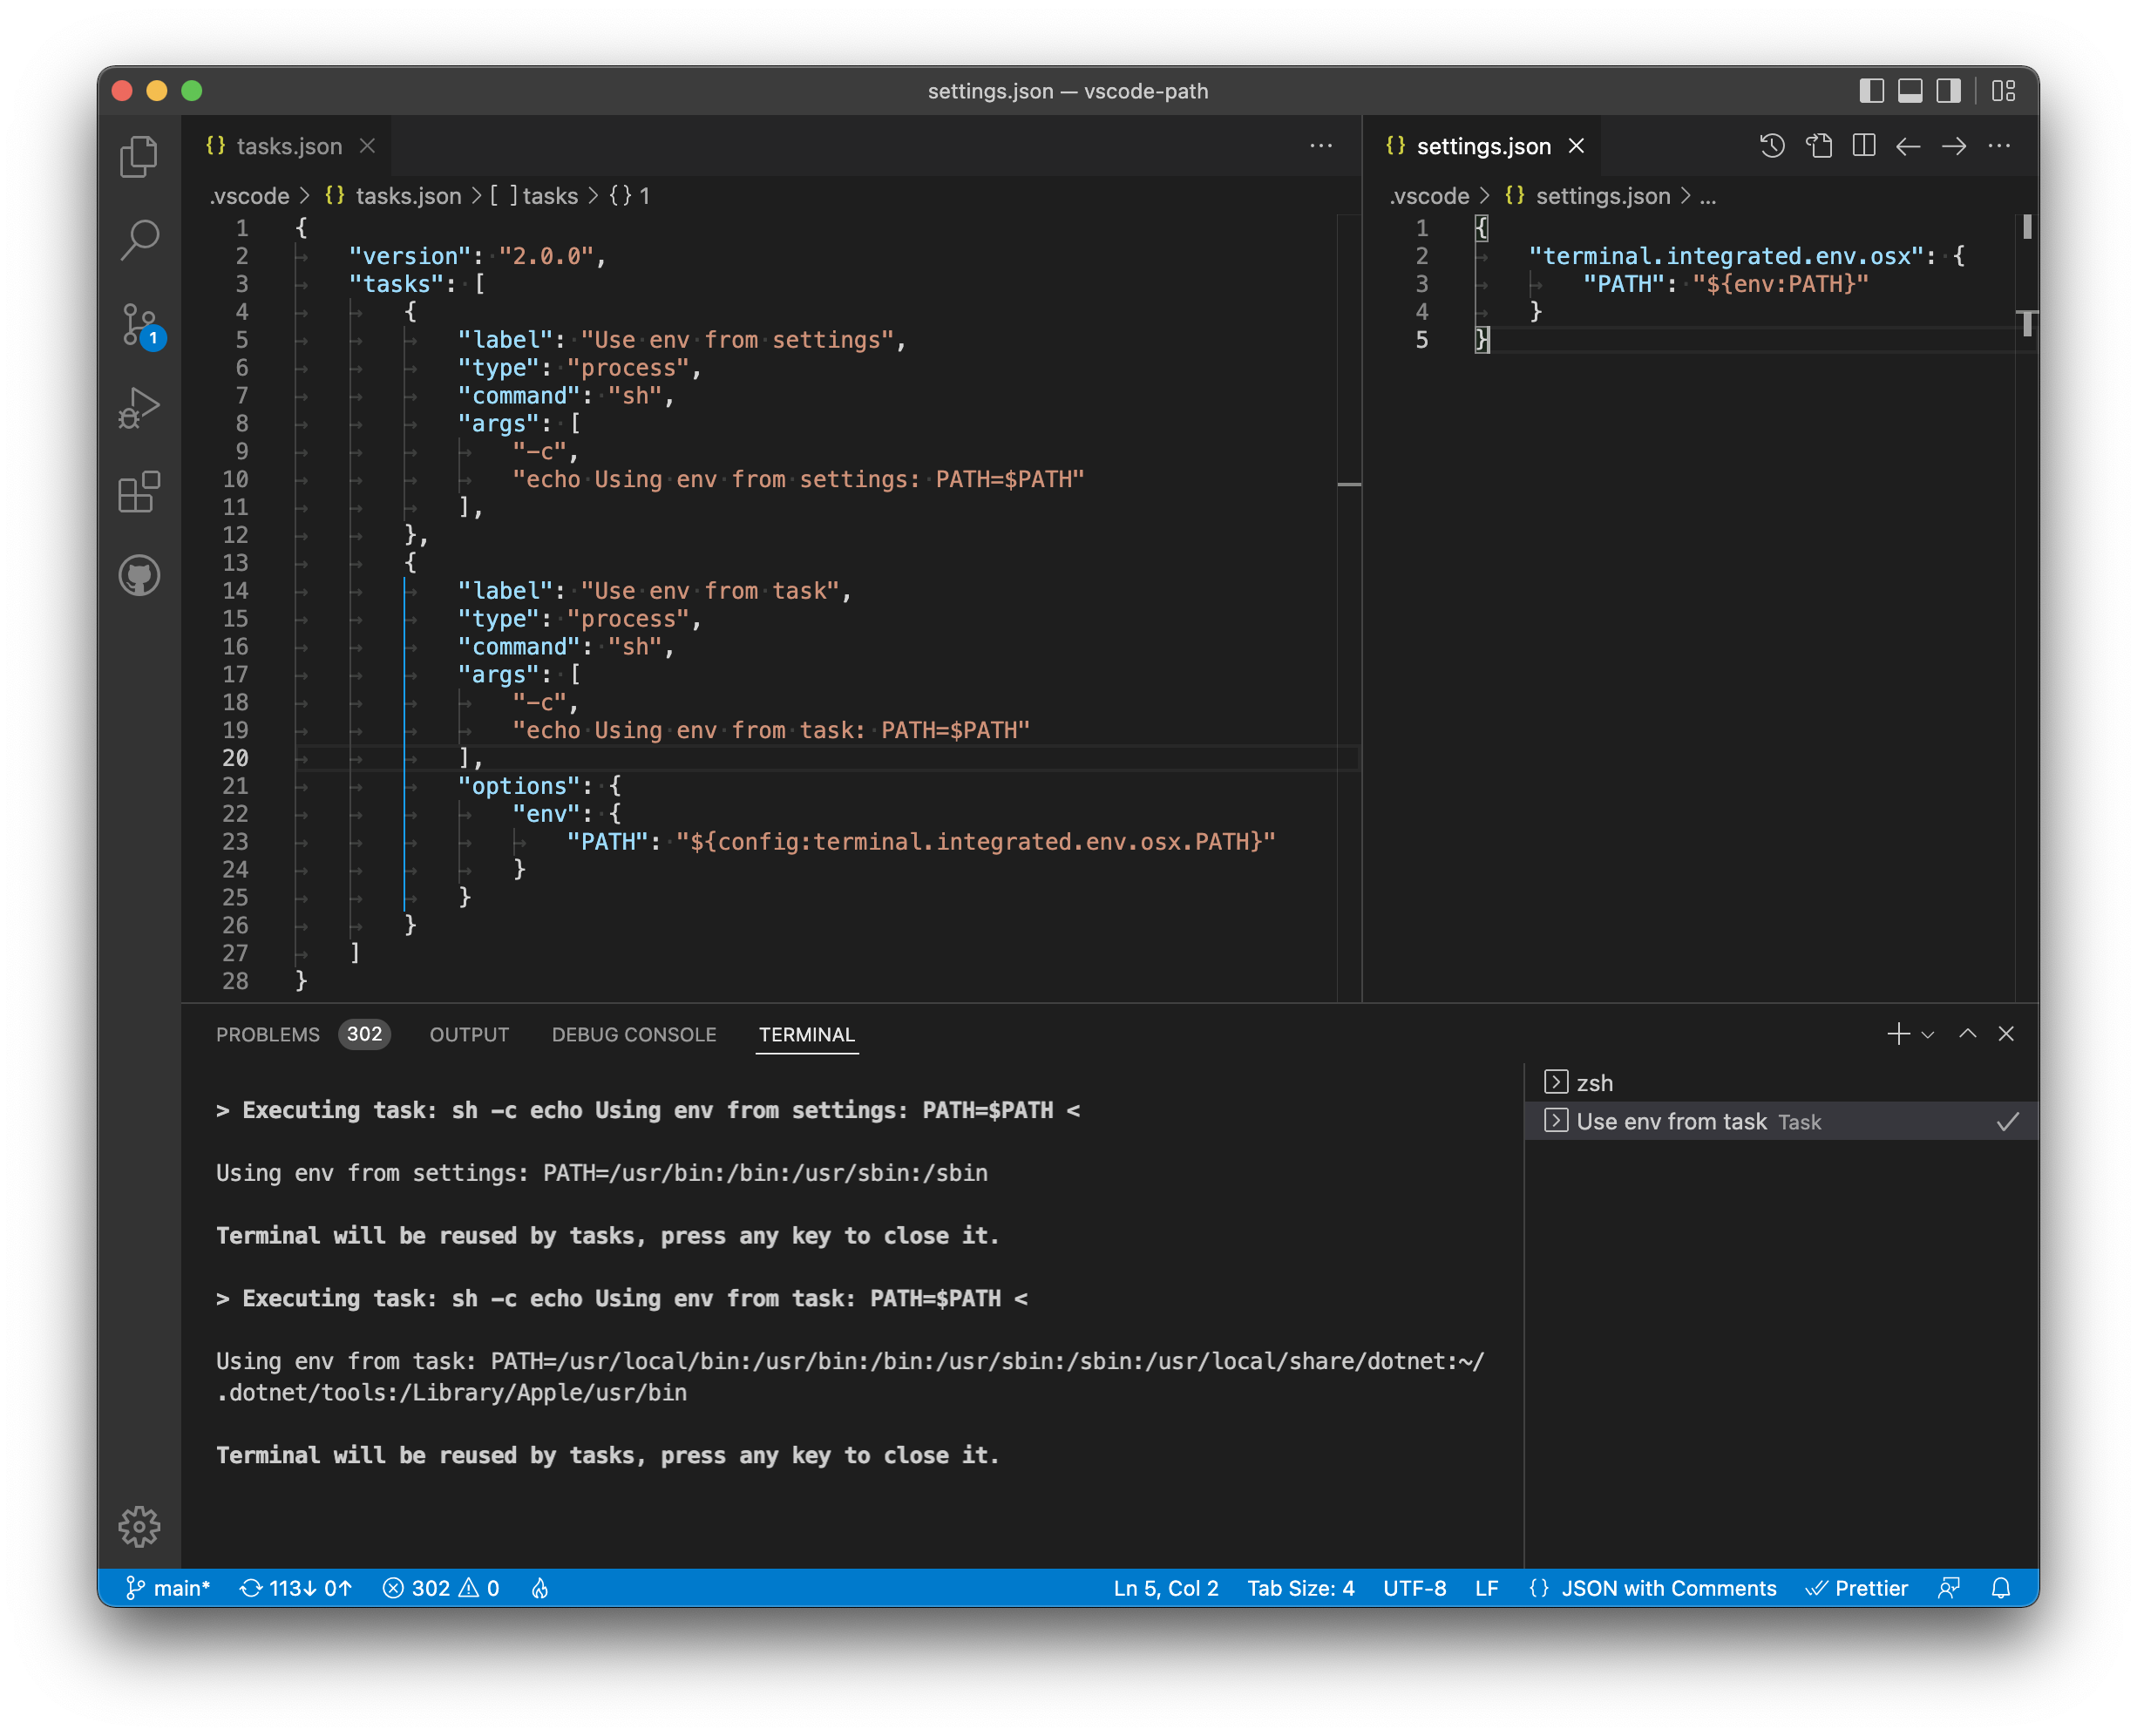Viewport: 2137px width, 1736px height.
Task: Maximize the panel with the chevron up
Action: tap(1967, 1034)
